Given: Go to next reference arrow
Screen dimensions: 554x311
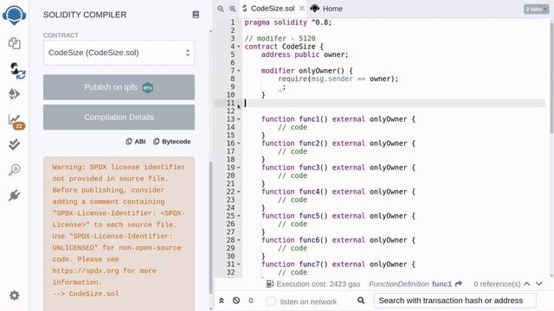Looking at the screenshot, I should pyautogui.click(x=539, y=283).
